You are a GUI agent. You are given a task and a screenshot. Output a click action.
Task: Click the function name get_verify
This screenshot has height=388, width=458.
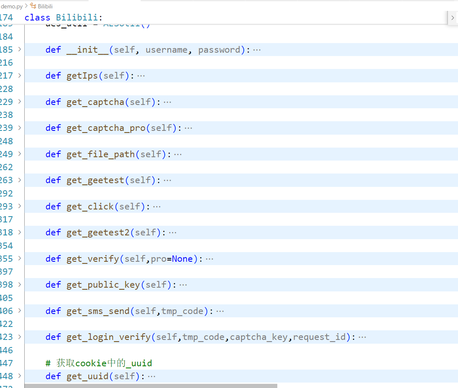92,259
